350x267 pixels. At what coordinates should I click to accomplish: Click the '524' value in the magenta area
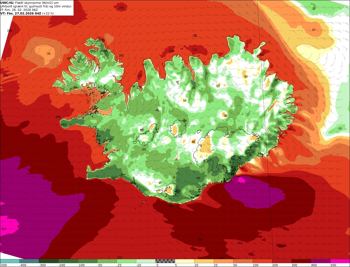click(4, 229)
